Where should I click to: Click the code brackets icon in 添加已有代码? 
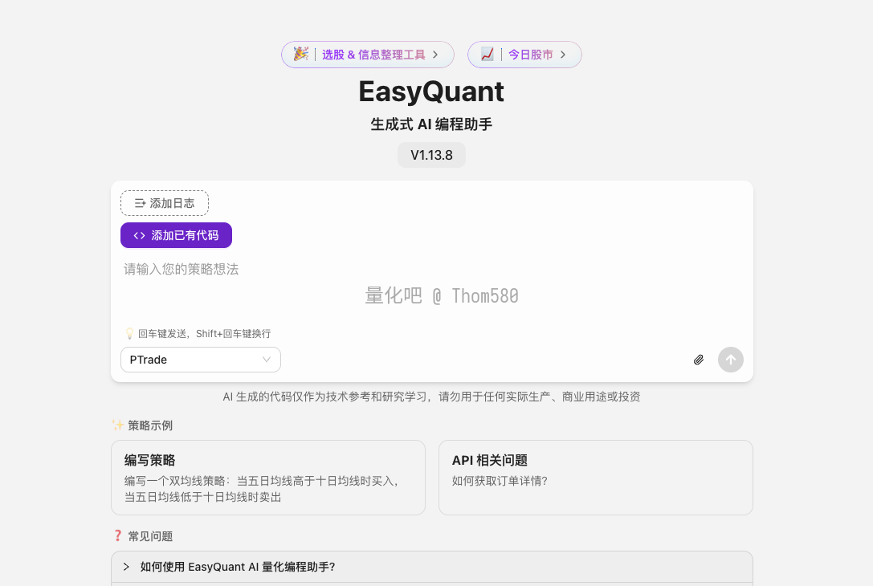140,235
